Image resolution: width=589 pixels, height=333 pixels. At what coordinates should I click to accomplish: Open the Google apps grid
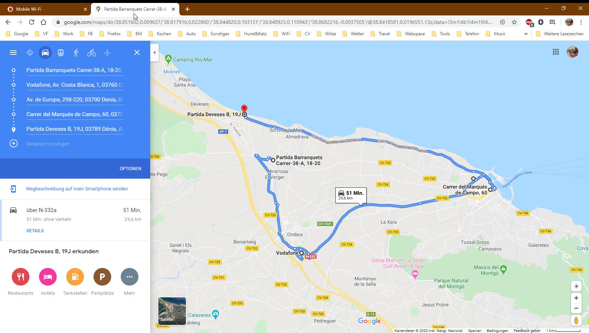pyautogui.click(x=556, y=52)
